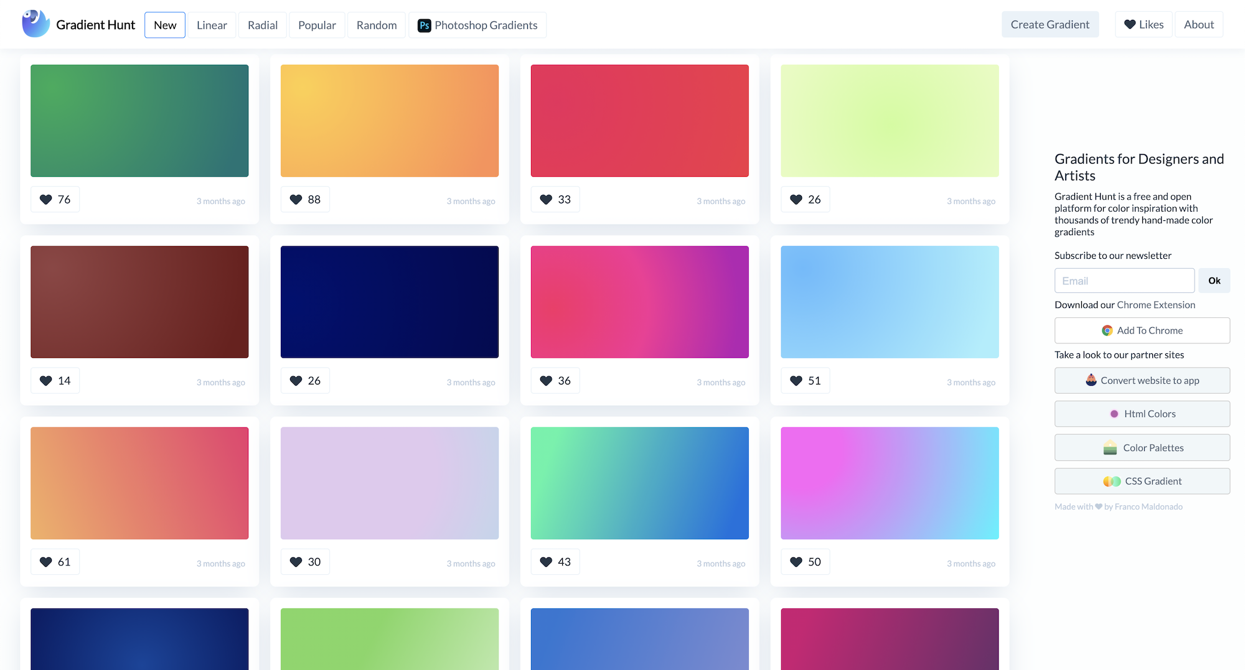
Task: Select the lavender pastel gradient swatch
Action: coord(390,483)
